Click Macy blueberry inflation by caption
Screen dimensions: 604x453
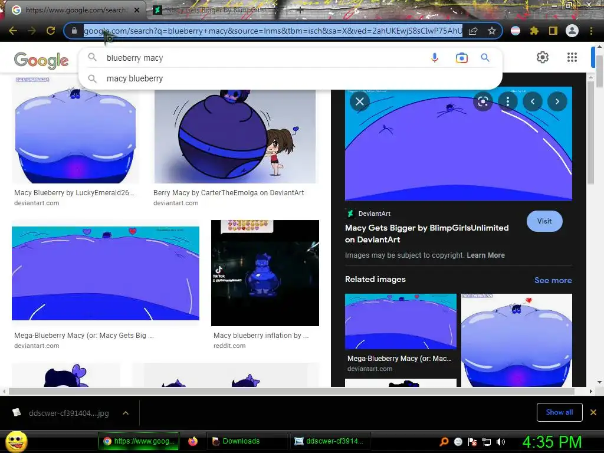[x=261, y=336]
